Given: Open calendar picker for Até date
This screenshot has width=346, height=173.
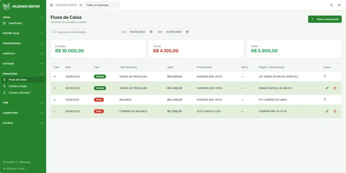Looking at the screenshot, I should click(187, 32).
